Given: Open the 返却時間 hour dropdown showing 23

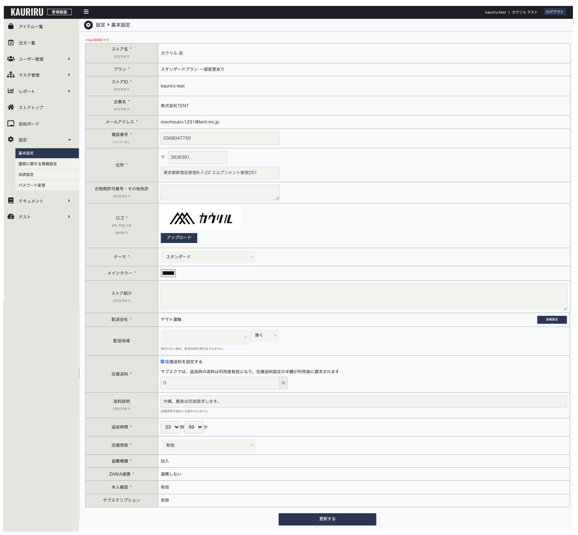Looking at the screenshot, I should (x=170, y=427).
